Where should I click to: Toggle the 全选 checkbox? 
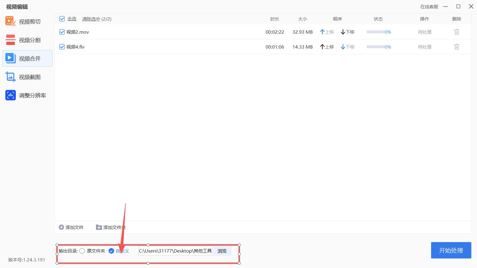click(x=62, y=19)
